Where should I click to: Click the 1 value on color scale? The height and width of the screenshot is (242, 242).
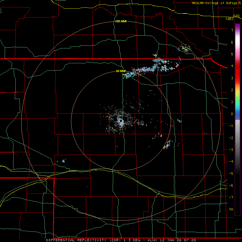click(232, 102)
